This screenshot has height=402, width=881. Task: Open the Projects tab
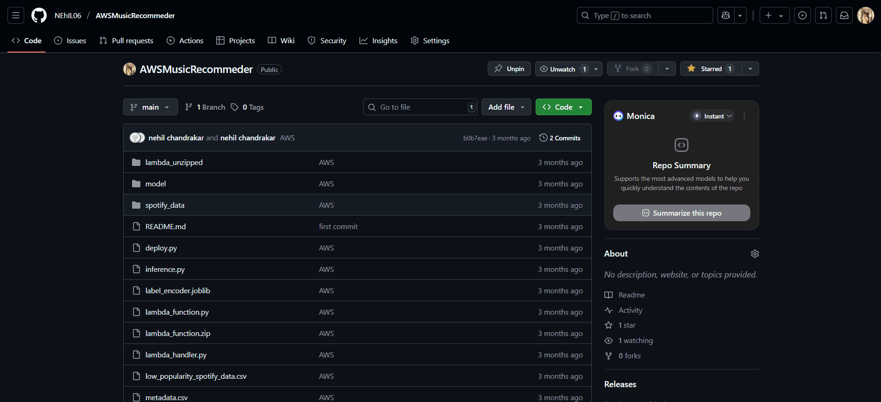click(236, 41)
